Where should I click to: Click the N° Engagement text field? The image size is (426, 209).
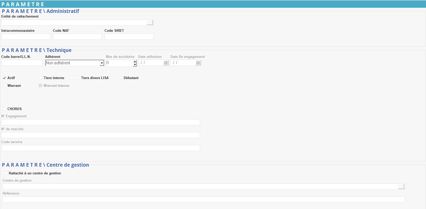click(100, 122)
